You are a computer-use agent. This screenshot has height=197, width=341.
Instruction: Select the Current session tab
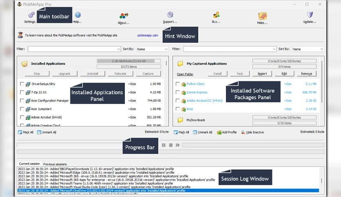tap(29, 164)
